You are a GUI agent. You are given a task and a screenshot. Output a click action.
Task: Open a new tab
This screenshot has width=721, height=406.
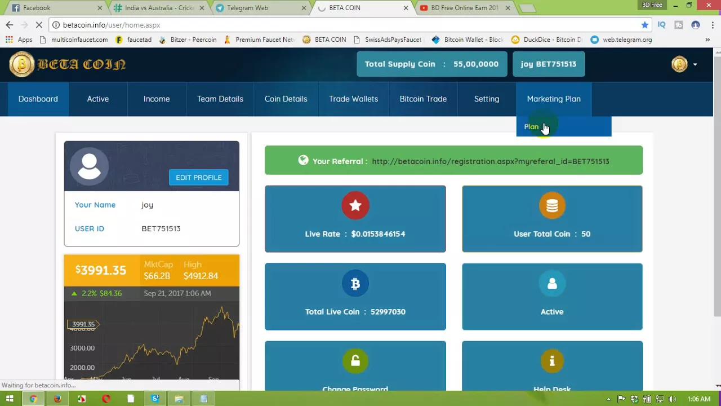527,8
